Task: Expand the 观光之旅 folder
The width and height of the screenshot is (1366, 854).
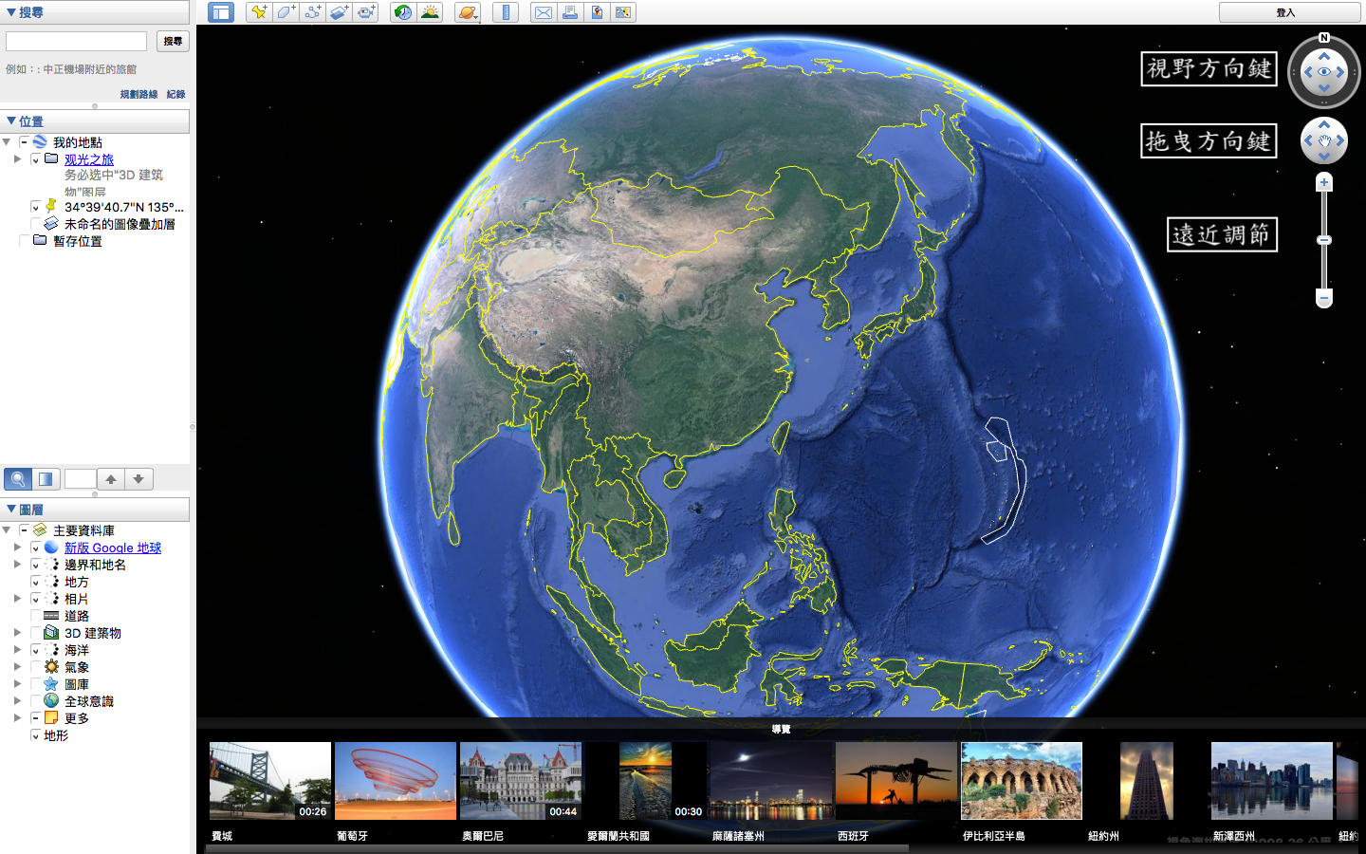Action: coord(17,159)
